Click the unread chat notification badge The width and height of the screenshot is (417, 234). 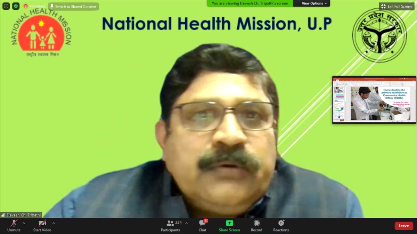pyautogui.click(x=206, y=221)
